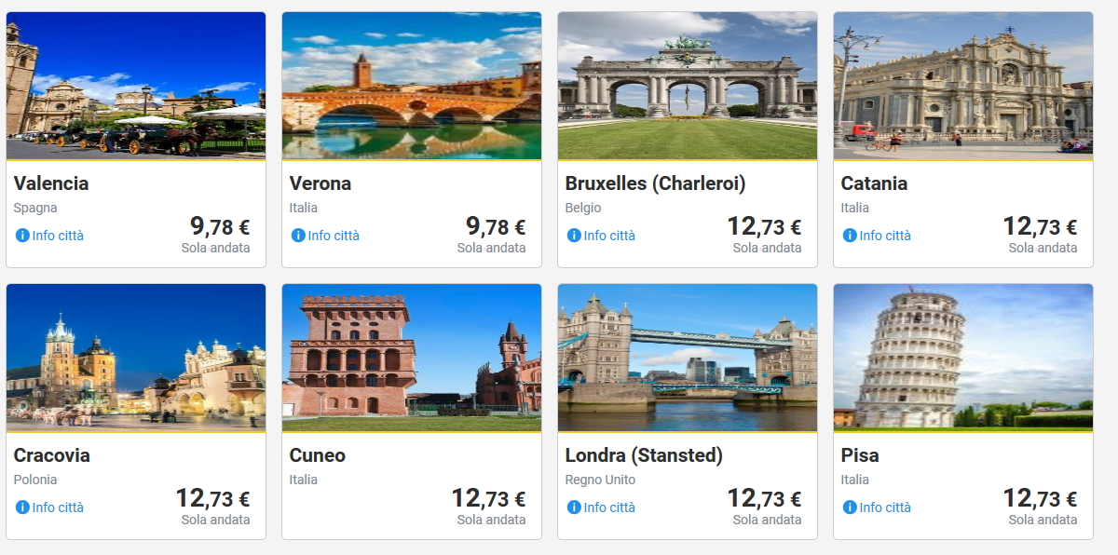1118x555 pixels.
Task: Open the Valencia city photo
Action: pos(136,86)
